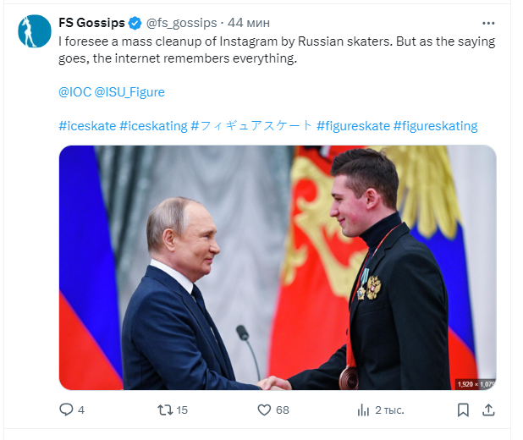
Task: View tweet analytics bar chart icon
Action: 364,410
